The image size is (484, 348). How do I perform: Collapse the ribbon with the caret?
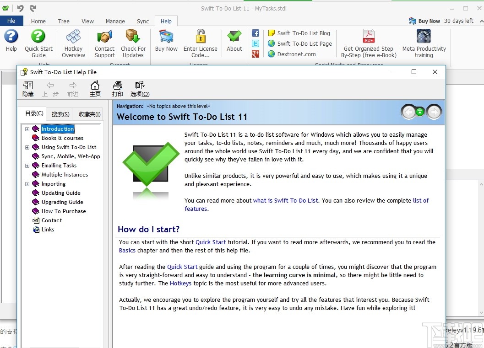pos(481,21)
